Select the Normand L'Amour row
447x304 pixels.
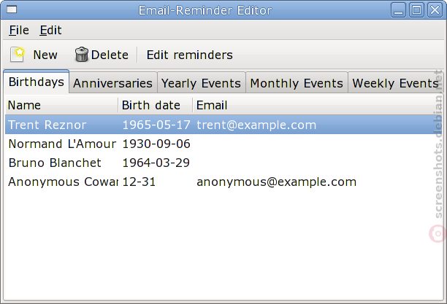[x=62, y=144]
